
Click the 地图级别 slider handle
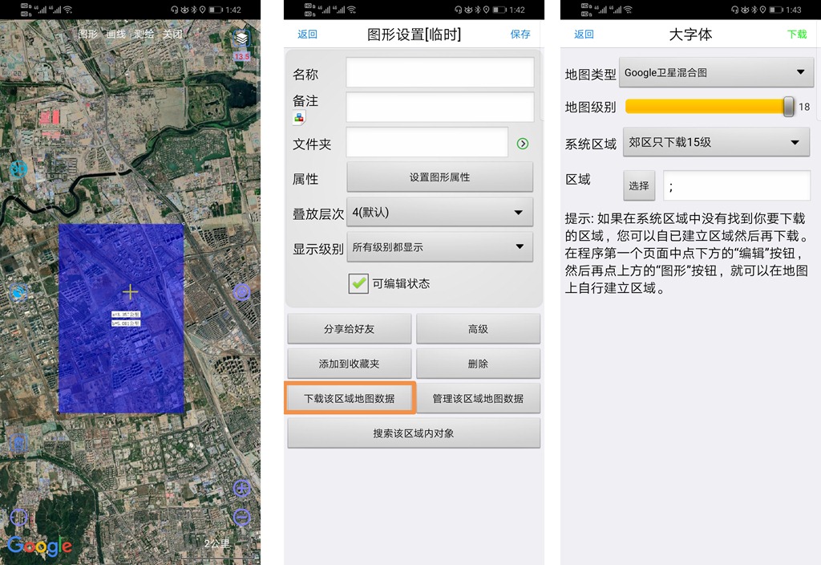pyautogui.click(x=788, y=107)
